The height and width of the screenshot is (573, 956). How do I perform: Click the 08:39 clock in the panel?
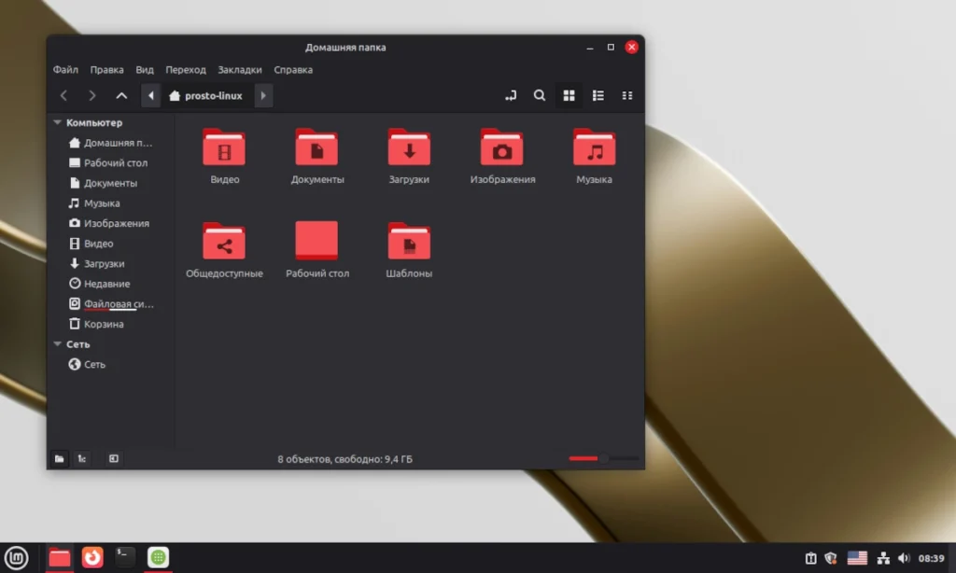pos(931,558)
